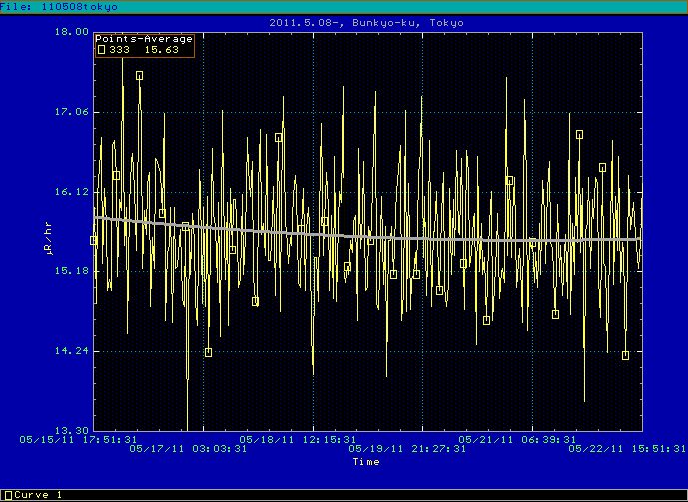The height and width of the screenshot is (502, 688).
Task: Click the File: 110508tokyo title bar
Action: pyautogui.click(x=59, y=6)
